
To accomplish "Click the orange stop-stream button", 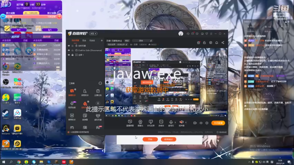I will [x=218, y=123].
